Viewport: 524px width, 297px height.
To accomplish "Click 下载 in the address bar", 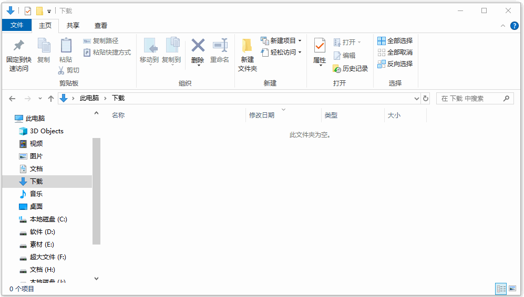I will click(x=118, y=98).
